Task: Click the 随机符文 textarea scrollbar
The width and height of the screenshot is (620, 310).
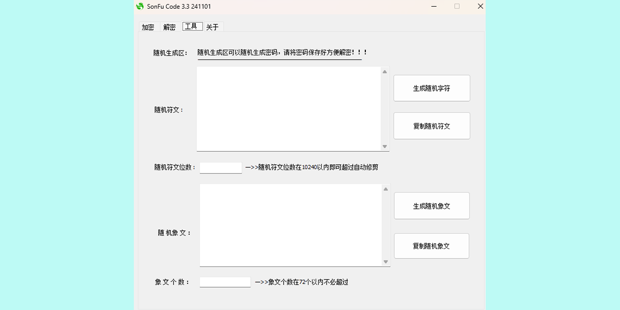Action: (384, 109)
